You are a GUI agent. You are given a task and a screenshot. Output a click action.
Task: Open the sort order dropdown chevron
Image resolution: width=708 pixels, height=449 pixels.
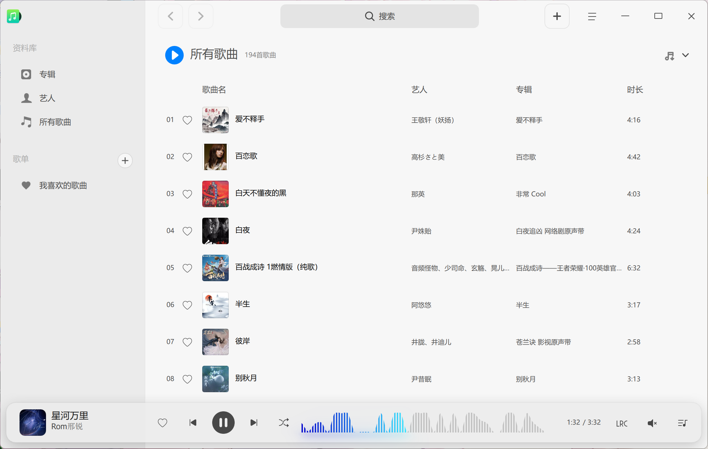685,55
